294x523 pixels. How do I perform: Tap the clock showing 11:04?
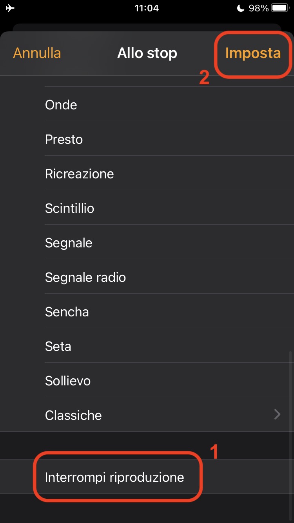point(147,8)
